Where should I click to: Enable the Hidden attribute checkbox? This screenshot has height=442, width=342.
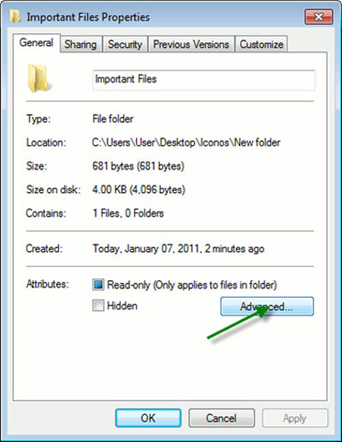98,306
